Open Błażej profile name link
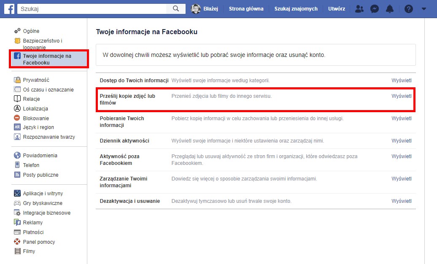The image size is (437, 264). 211,8
